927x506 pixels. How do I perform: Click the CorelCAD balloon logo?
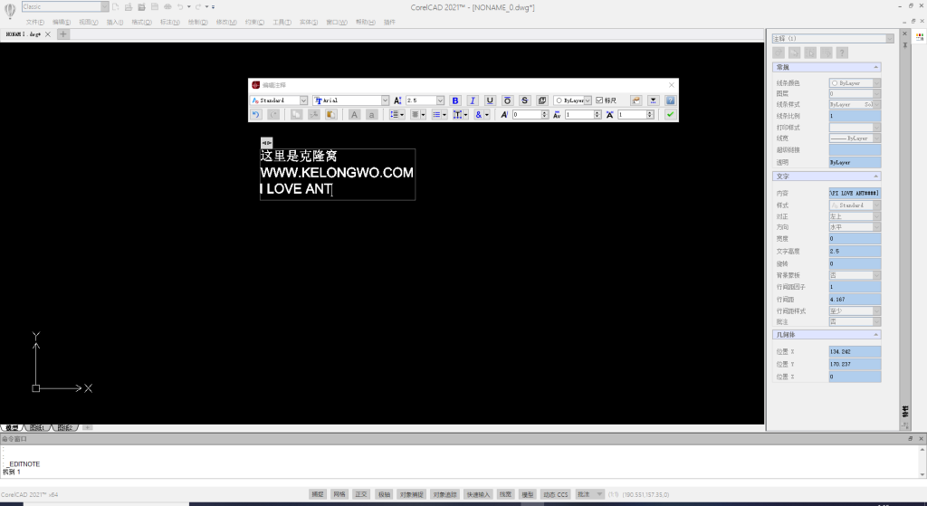9,11
